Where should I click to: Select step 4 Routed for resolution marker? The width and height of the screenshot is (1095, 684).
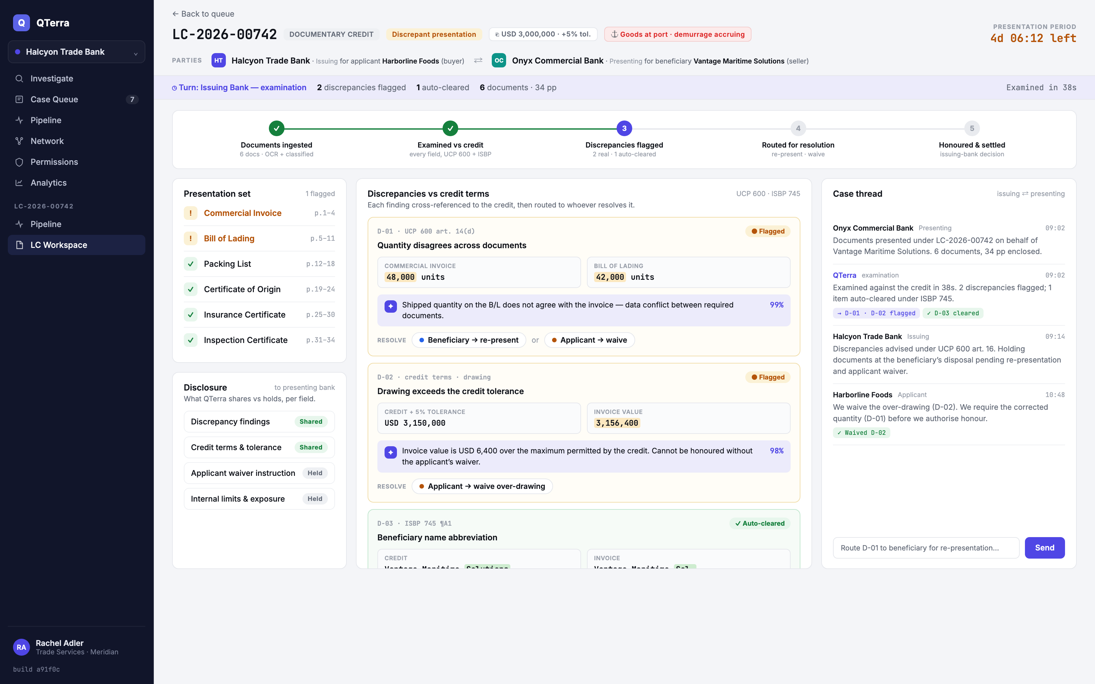coord(798,128)
